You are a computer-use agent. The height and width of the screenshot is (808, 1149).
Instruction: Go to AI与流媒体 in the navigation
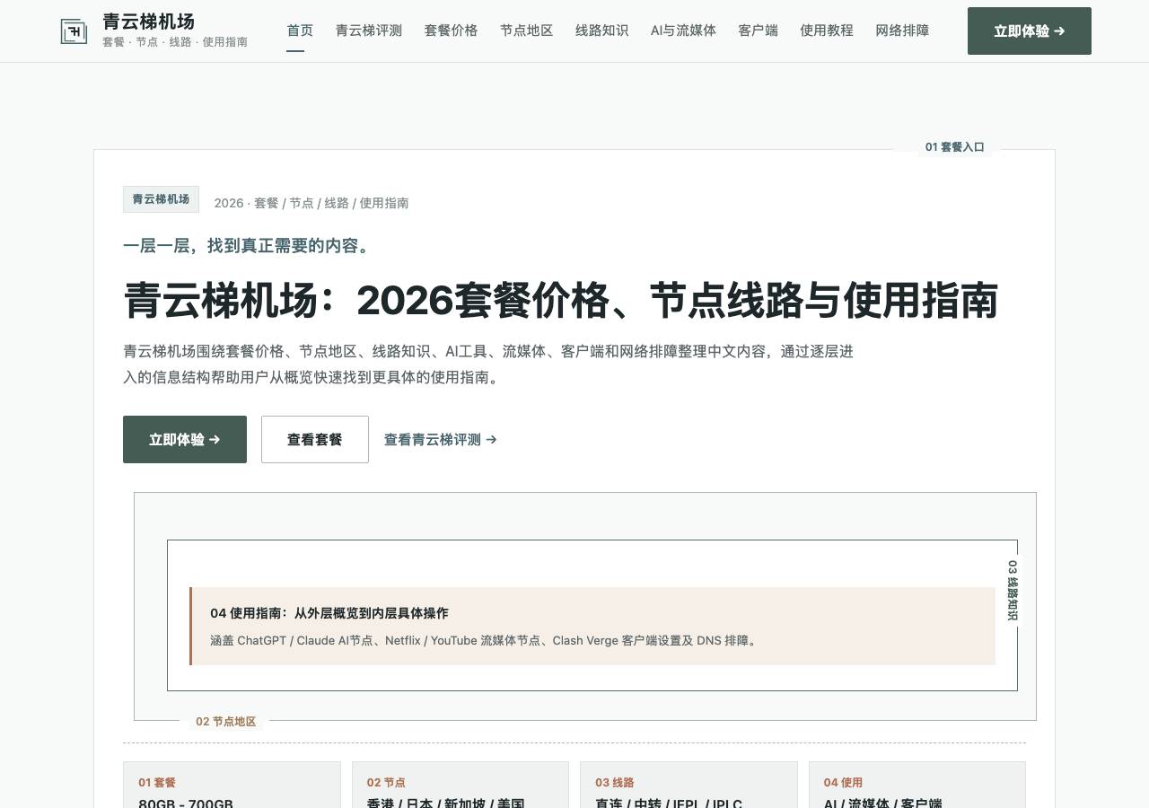(x=683, y=31)
